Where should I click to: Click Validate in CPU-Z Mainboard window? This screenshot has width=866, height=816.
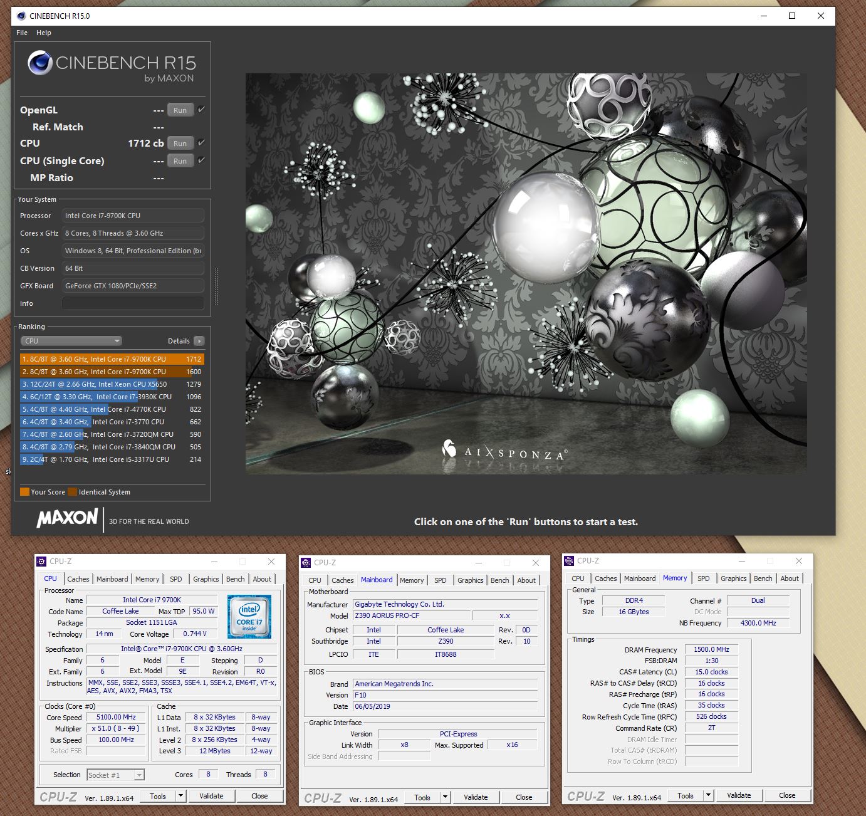pyautogui.click(x=476, y=797)
